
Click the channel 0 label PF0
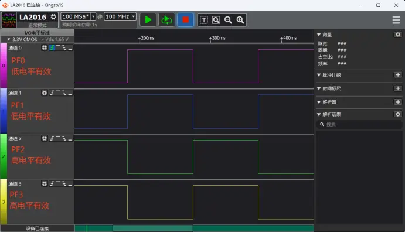click(x=18, y=61)
